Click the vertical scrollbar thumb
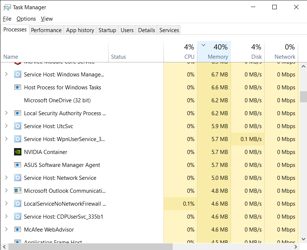 tap(303, 97)
